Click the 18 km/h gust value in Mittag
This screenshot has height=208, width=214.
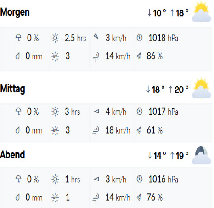pos(118,130)
